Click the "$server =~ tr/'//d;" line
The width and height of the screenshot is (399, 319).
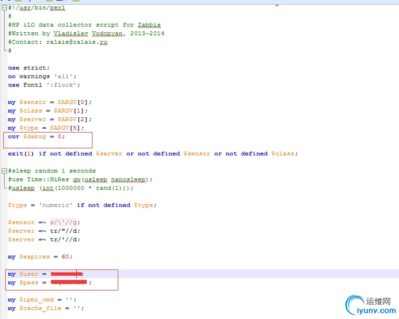44,240
